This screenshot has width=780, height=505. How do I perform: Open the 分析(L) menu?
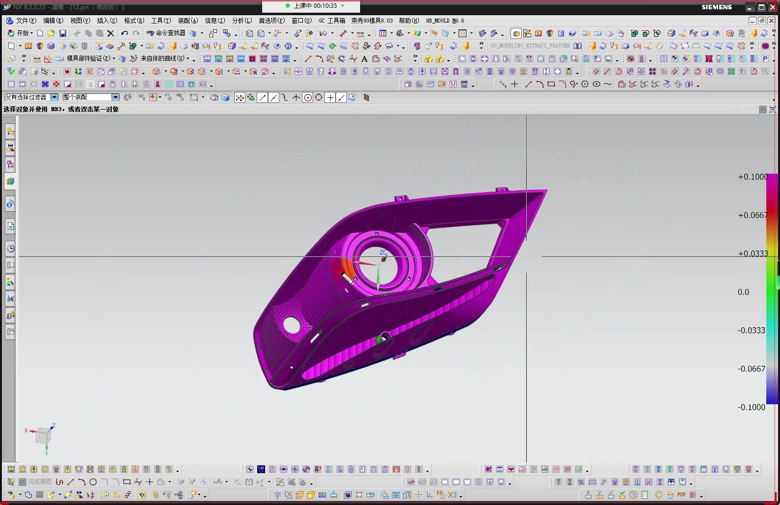click(x=242, y=21)
